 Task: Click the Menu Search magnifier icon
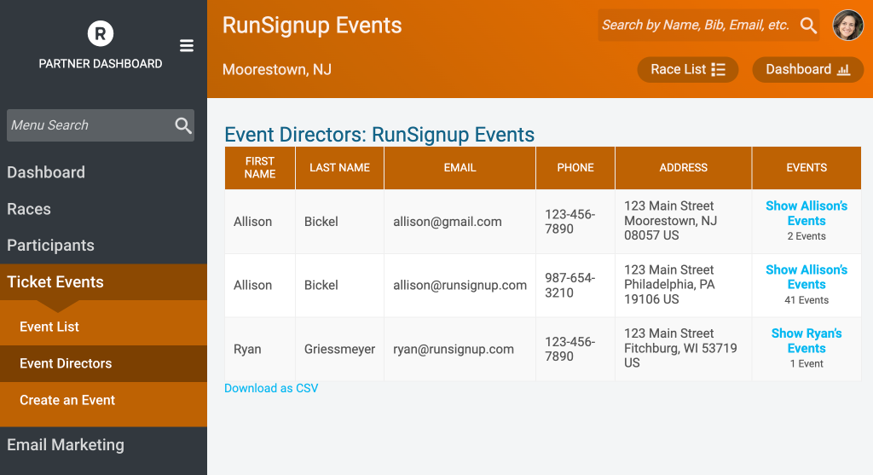[x=183, y=125]
